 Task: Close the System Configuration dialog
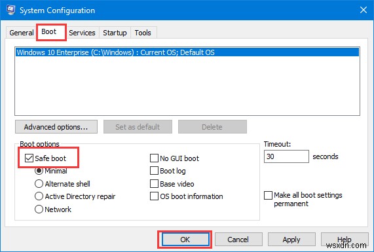tap(364, 10)
